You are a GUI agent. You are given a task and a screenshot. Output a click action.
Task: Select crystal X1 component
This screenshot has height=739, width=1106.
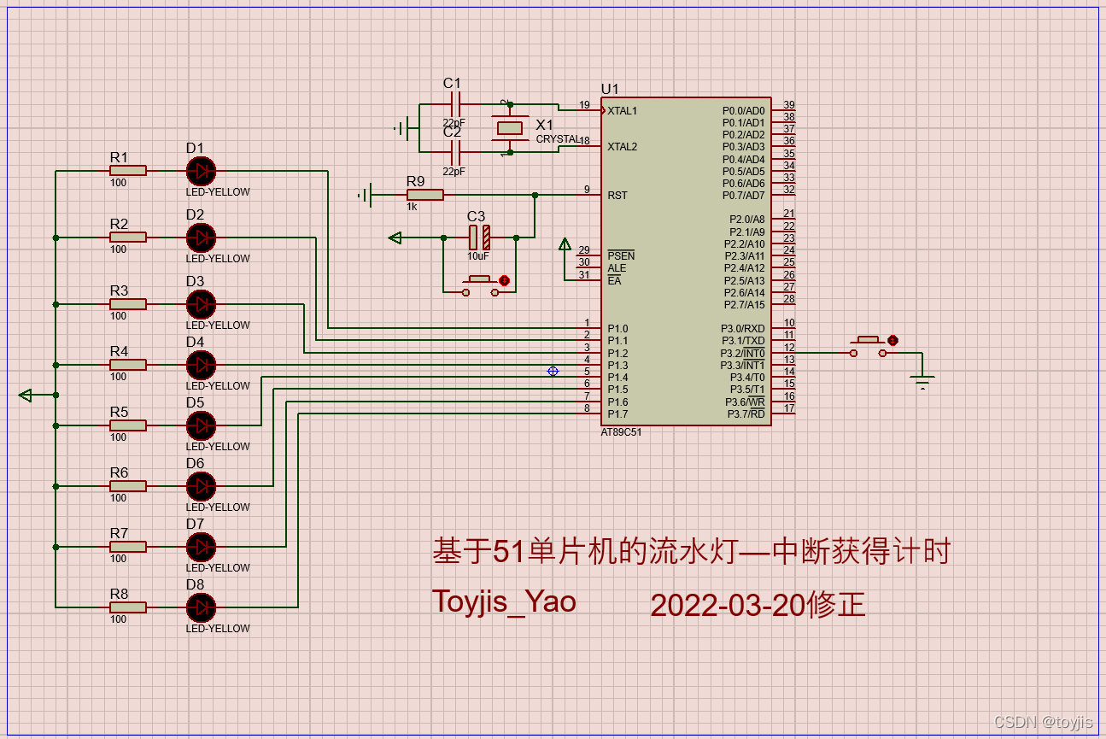tap(510, 128)
